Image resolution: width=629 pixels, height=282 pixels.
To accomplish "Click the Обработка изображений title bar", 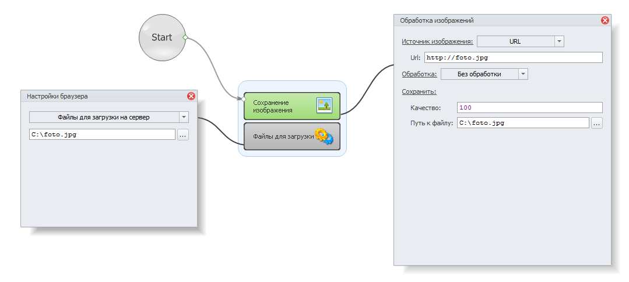I will tap(503, 20).
